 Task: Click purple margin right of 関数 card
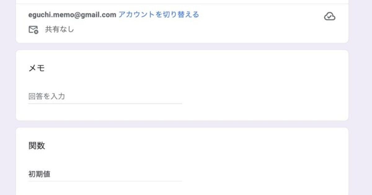pos(360,161)
